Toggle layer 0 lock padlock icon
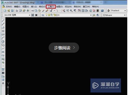This screenshot has width=128, height=95. click(x=54, y=15)
